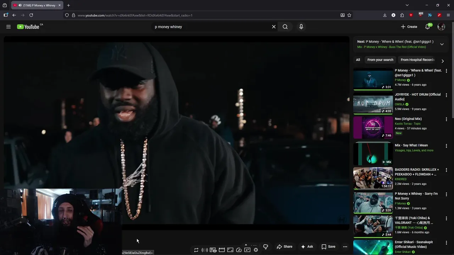The width and height of the screenshot is (454, 255).
Task: Open options for Yuki Chiba video
Action: click(447, 219)
